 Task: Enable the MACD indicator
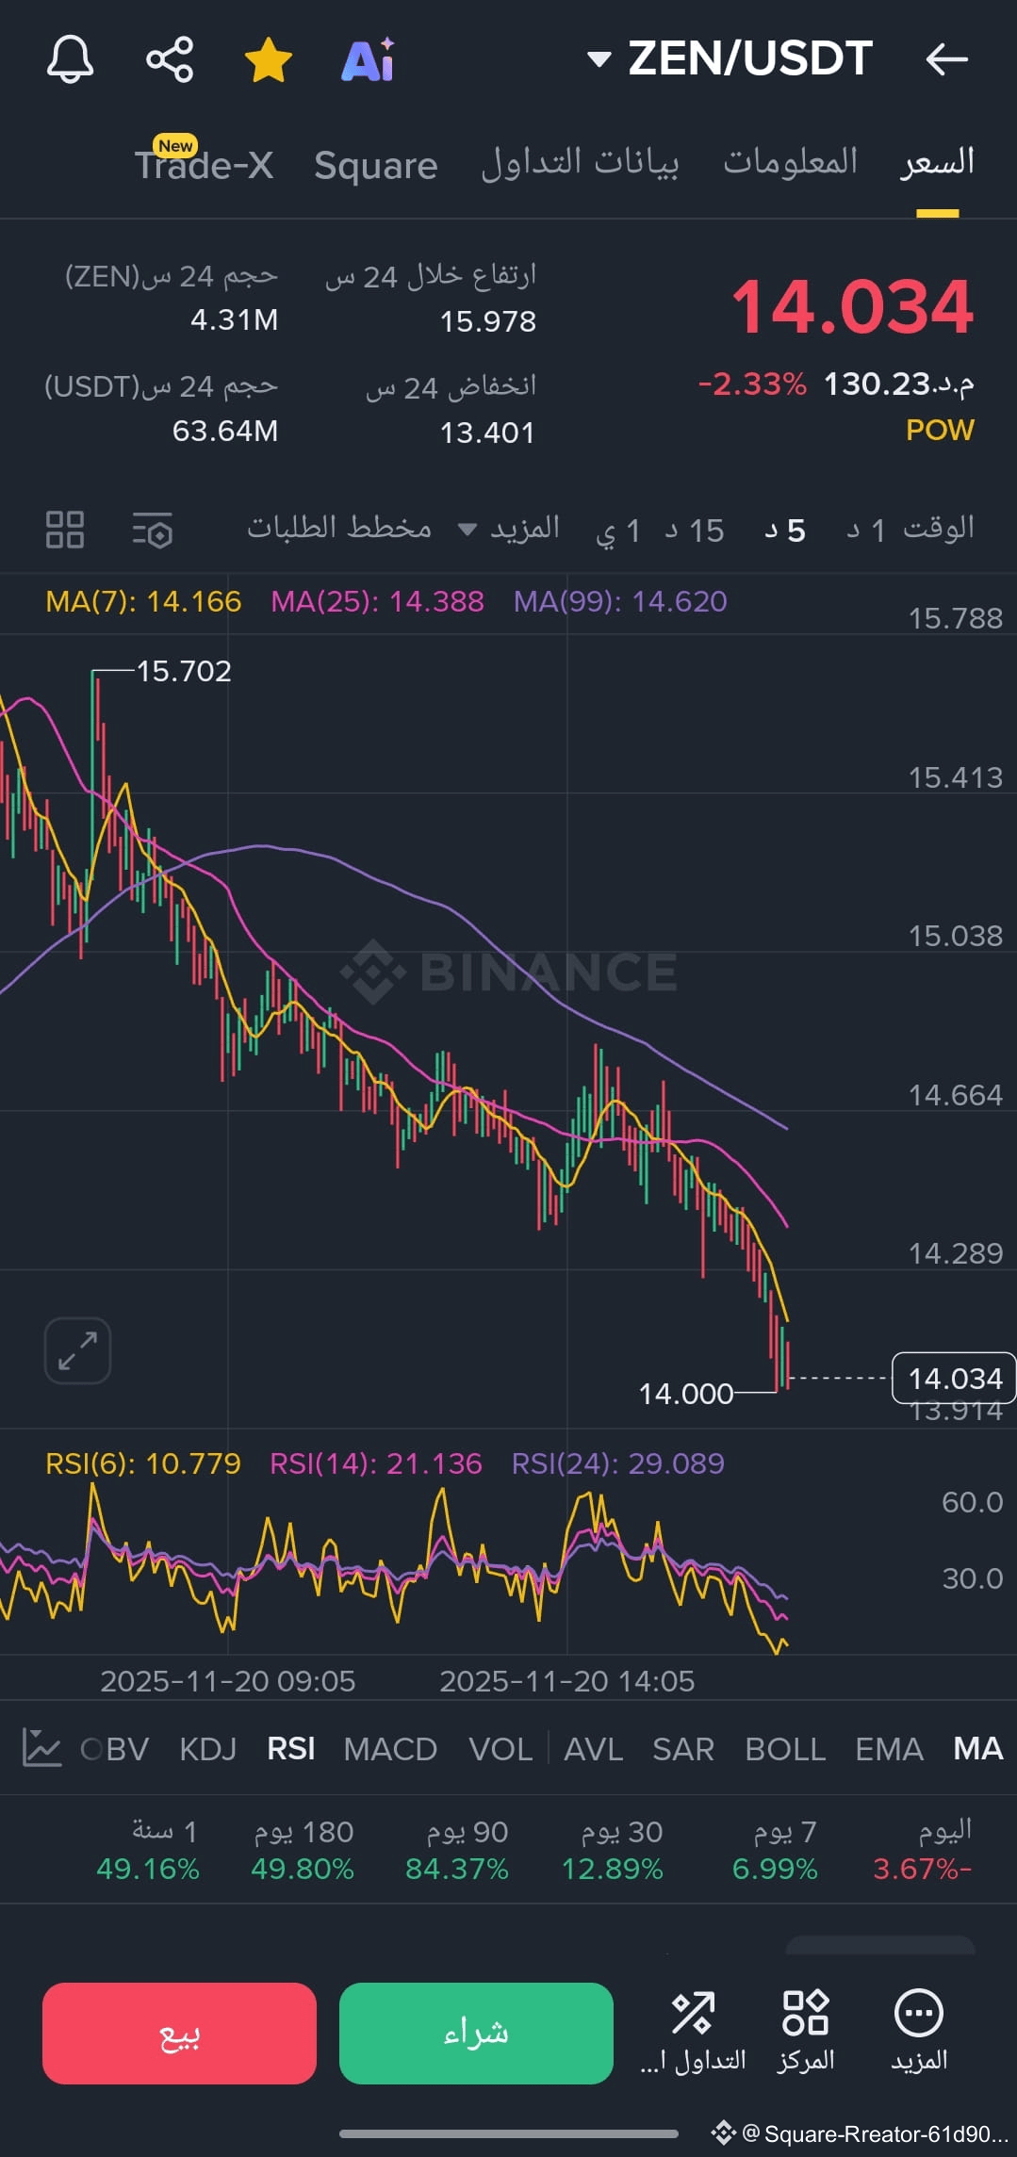pyautogui.click(x=390, y=1749)
